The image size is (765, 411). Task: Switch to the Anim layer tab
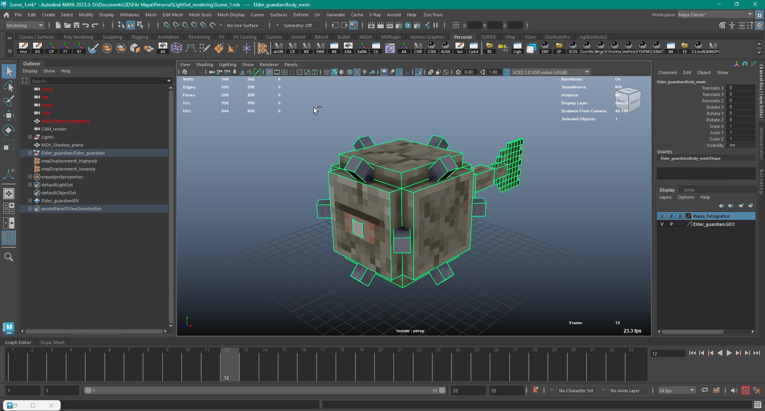pos(689,190)
